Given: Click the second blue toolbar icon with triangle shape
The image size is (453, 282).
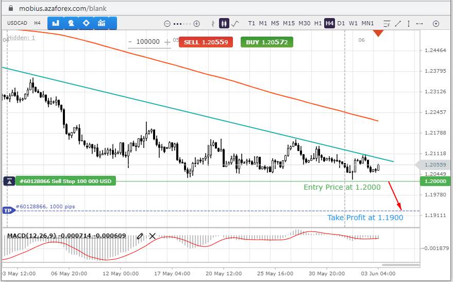Looking at the screenshot, I should [x=71, y=23].
